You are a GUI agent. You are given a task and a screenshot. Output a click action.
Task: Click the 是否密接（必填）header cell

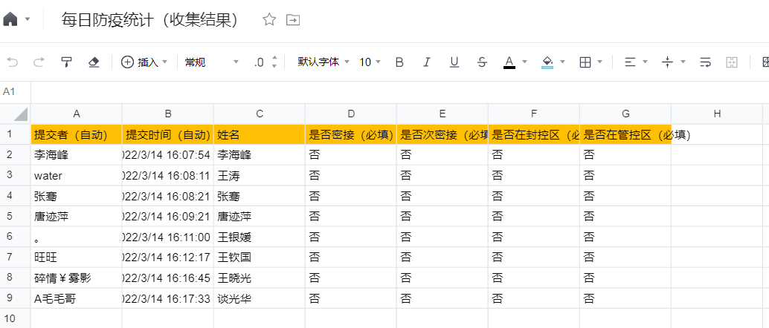coord(350,134)
